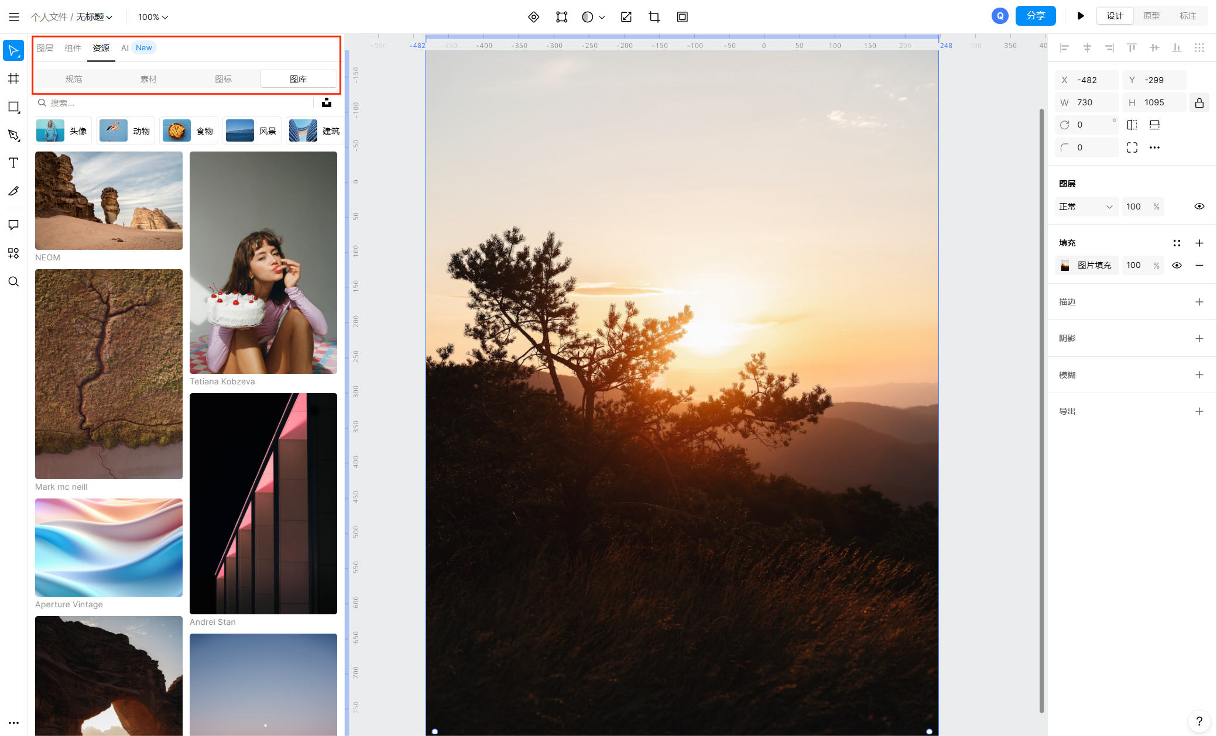Click the crop icon in top toolbar

coord(654,17)
